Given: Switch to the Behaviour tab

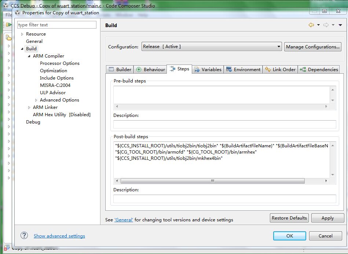Looking at the screenshot, I should [150, 69].
